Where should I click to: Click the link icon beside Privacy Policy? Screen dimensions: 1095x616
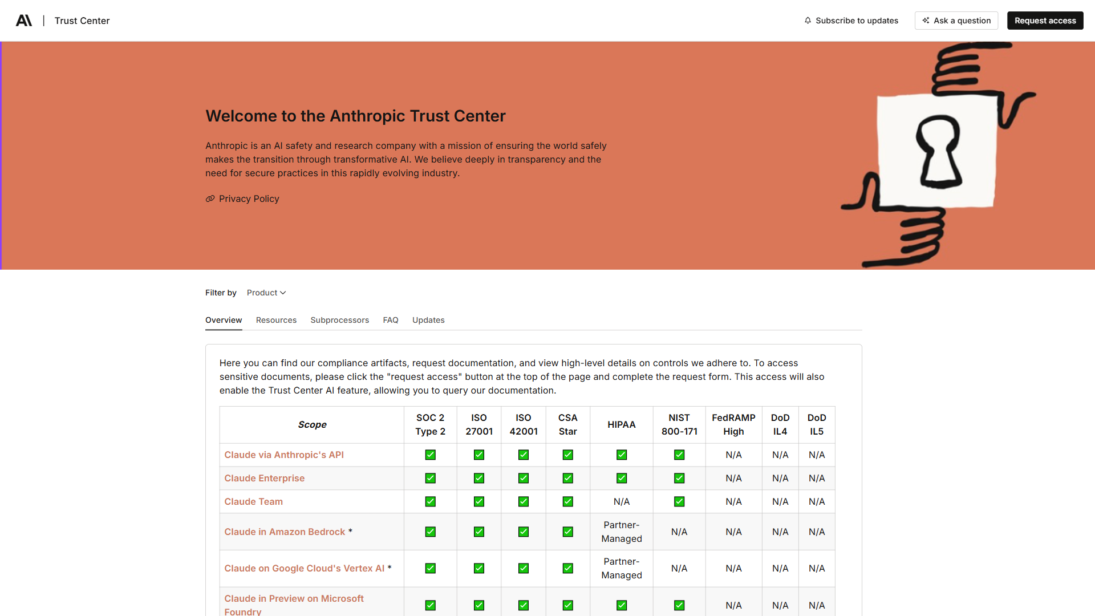click(210, 198)
